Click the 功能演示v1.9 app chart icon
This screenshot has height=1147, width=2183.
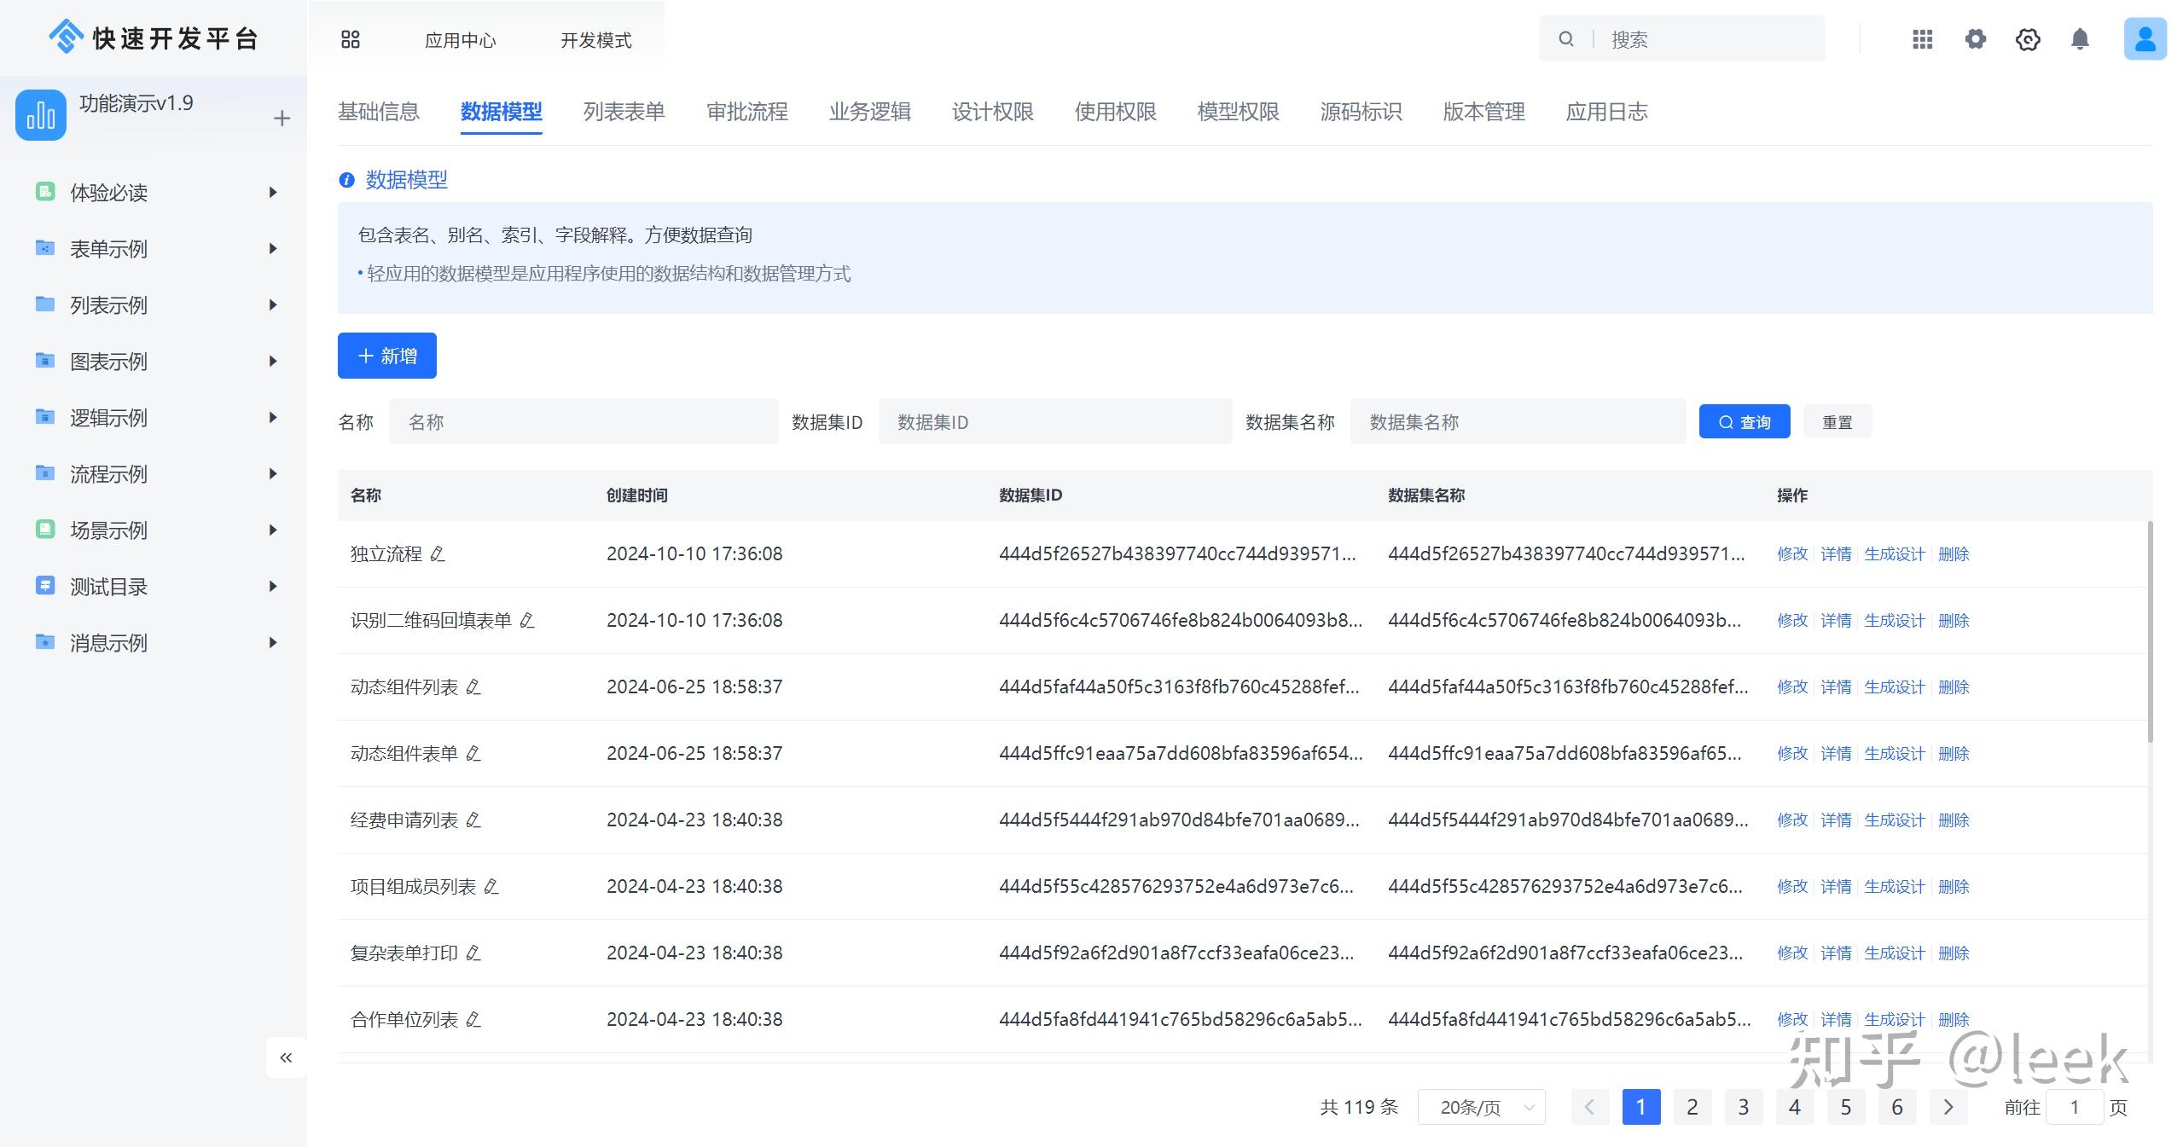coord(41,115)
